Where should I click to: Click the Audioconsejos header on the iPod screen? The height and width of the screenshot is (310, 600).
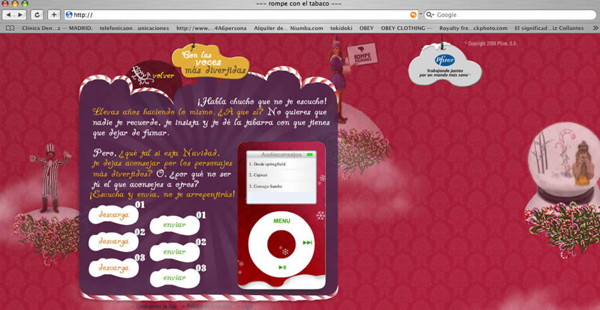point(281,155)
